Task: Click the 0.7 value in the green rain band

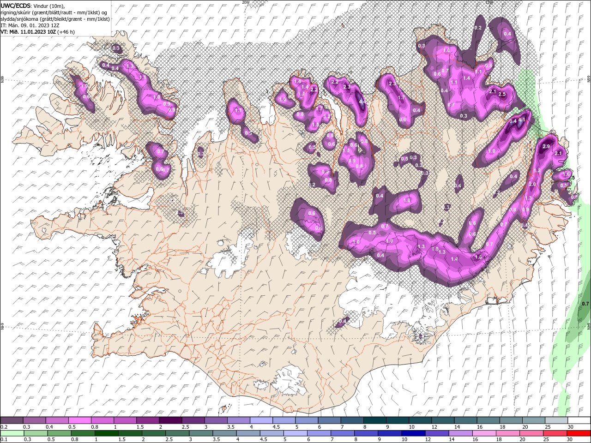Action: [585, 304]
